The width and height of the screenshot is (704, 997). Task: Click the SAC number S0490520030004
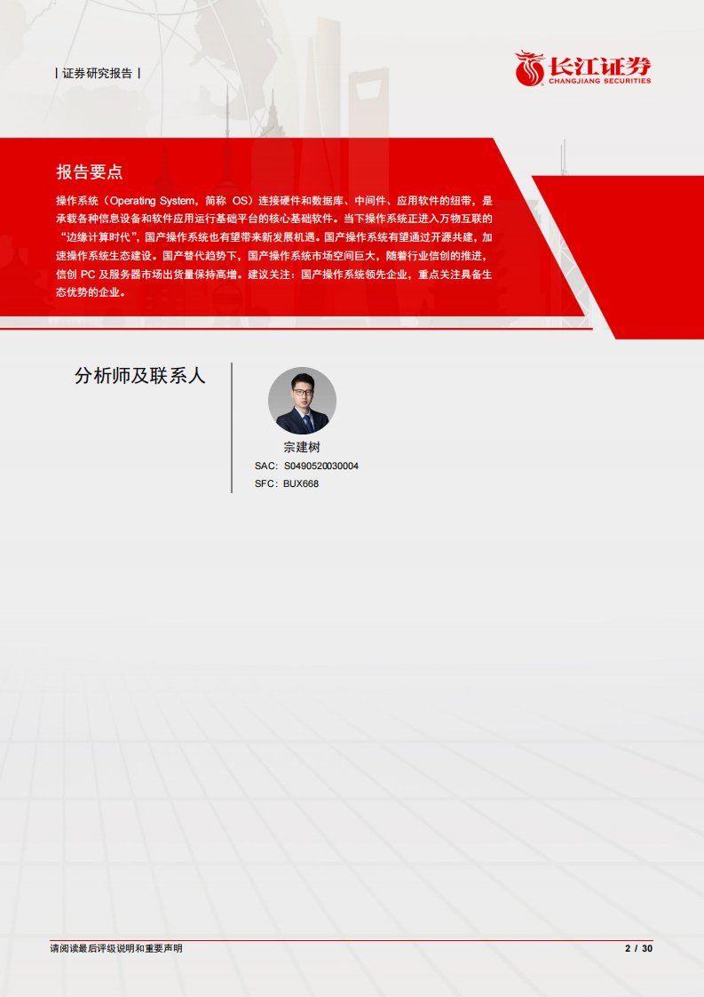(x=320, y=466)
